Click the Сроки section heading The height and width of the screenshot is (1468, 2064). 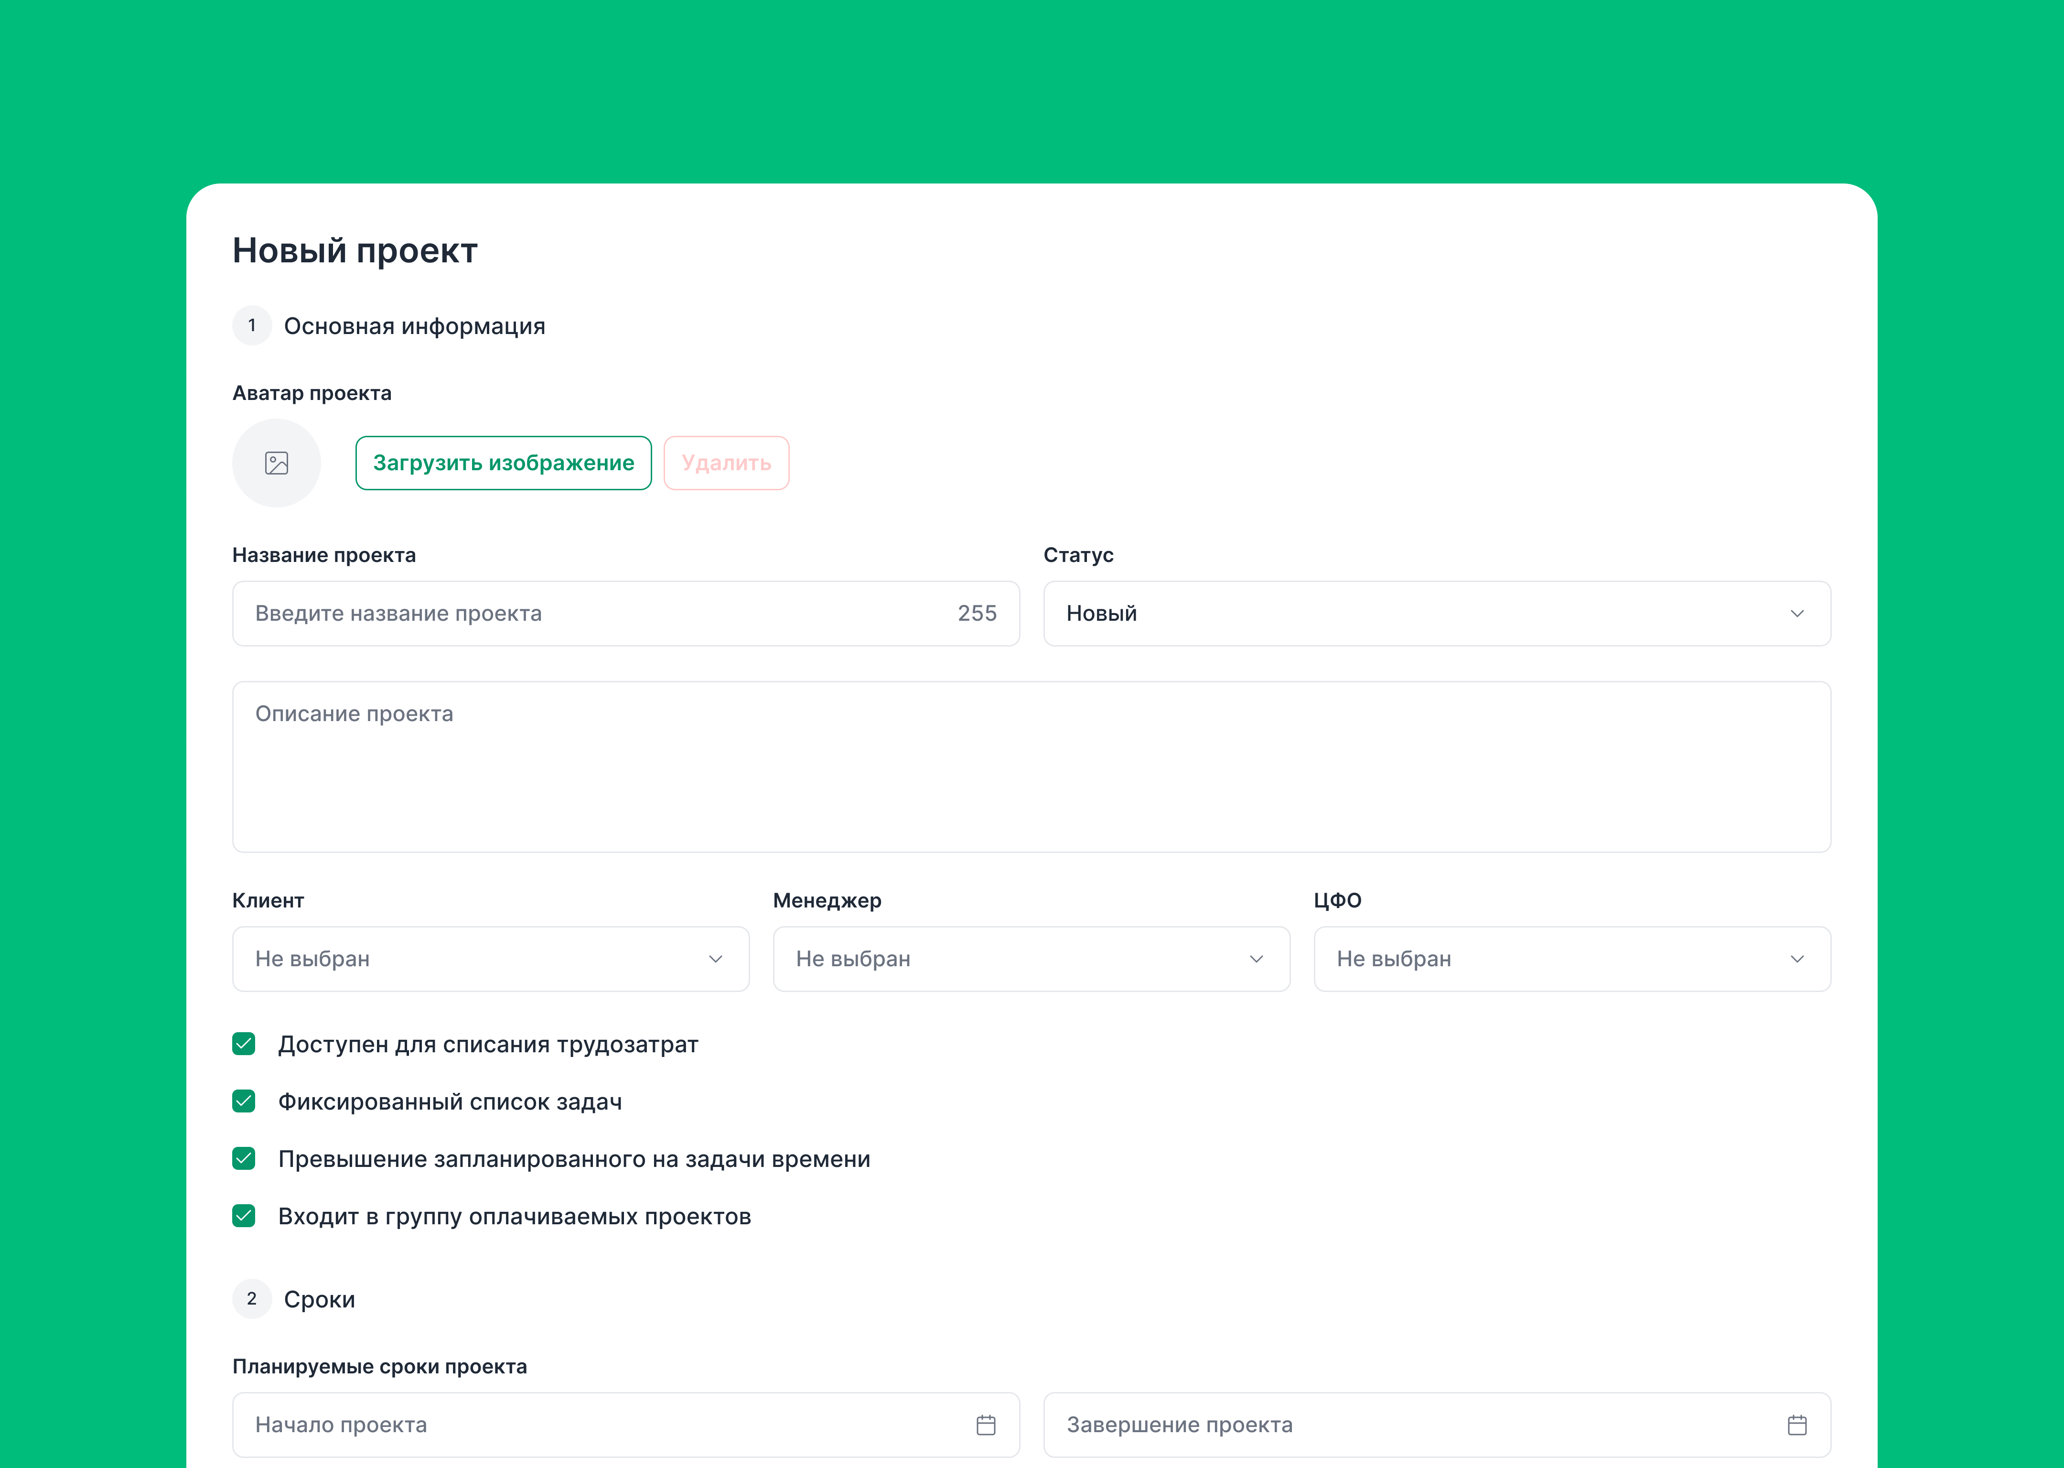point(319,1299)
